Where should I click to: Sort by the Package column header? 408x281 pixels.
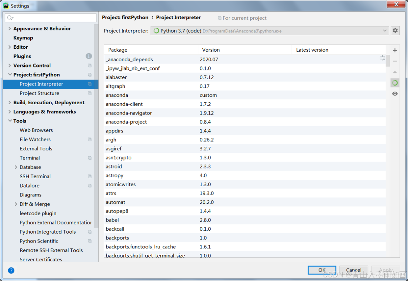[x=151, y=50]
